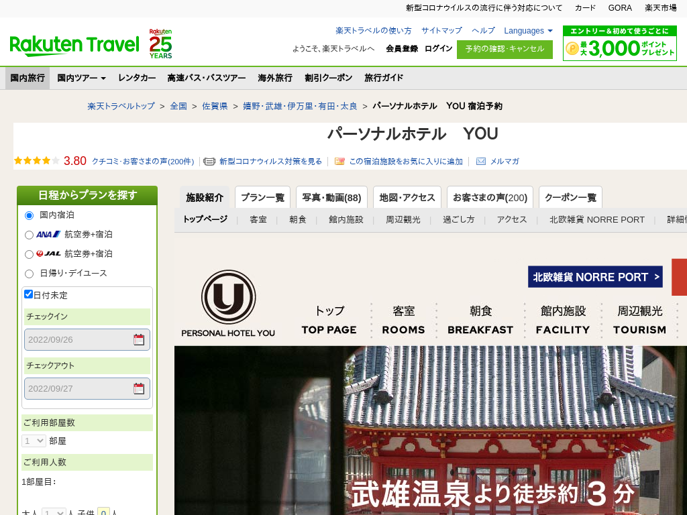Click この宿泊施設をお気に入りに追加 link
The width and height of the screenshot is (687, 515).
pyautogui.click(x=406, y=162)
